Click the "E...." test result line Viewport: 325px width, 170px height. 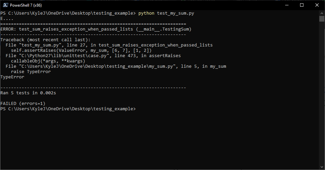[x=7, y=19]
